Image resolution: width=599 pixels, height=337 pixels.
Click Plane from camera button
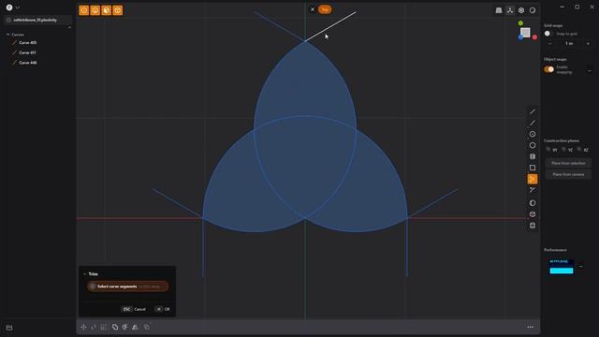568,174
